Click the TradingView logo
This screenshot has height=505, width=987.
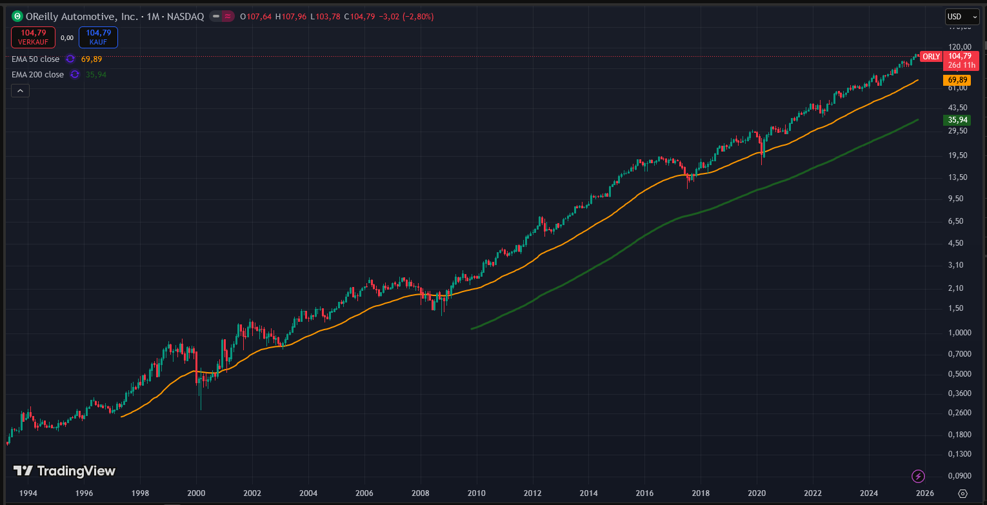[x=65, y=471]
